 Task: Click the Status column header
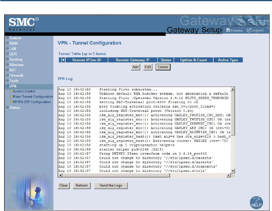pos(166,60)
